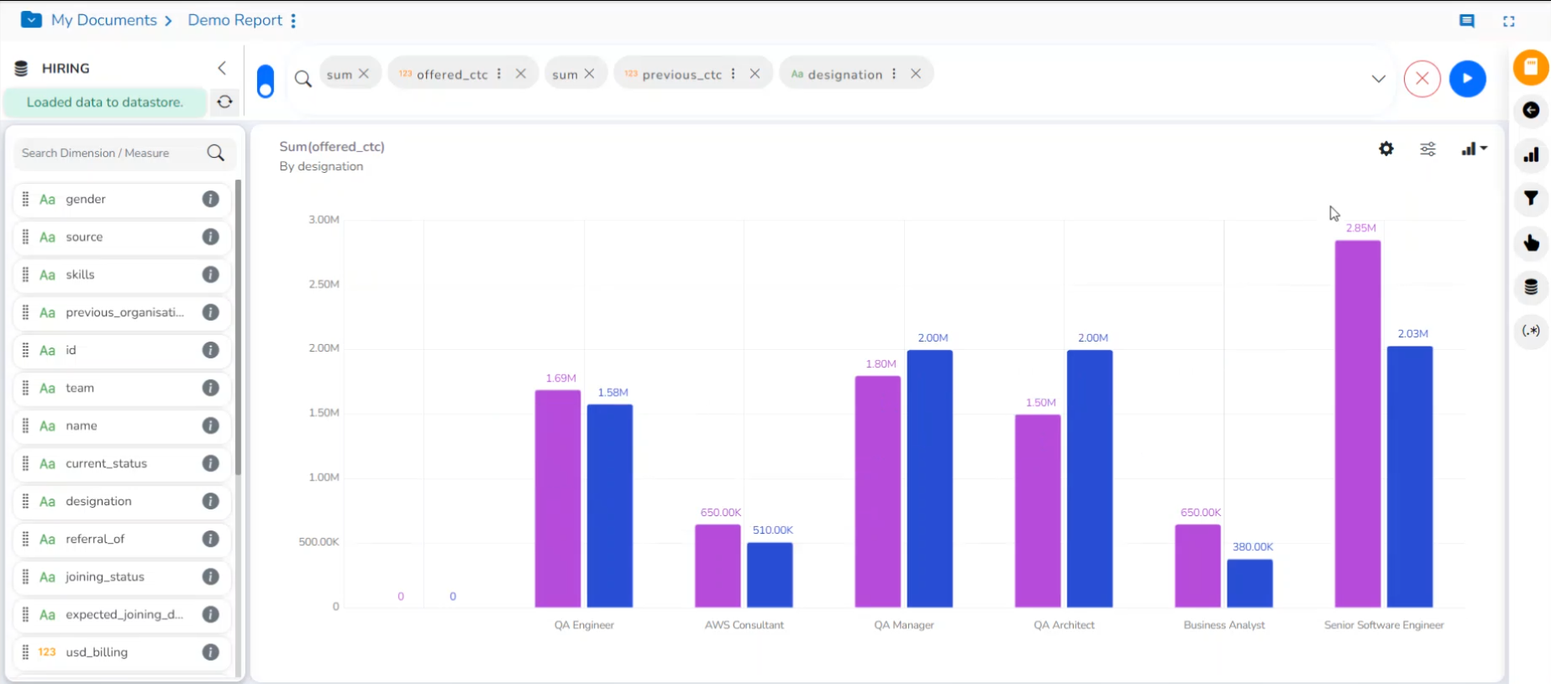Select the id dimension
The width and height of the screenshot is (1551, 684).
point(123,350)
